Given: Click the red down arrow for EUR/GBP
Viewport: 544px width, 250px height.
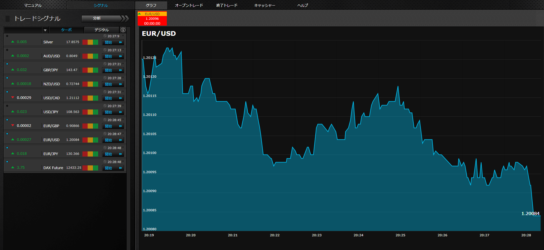Looking at the screenshot, I should [13, 125].
